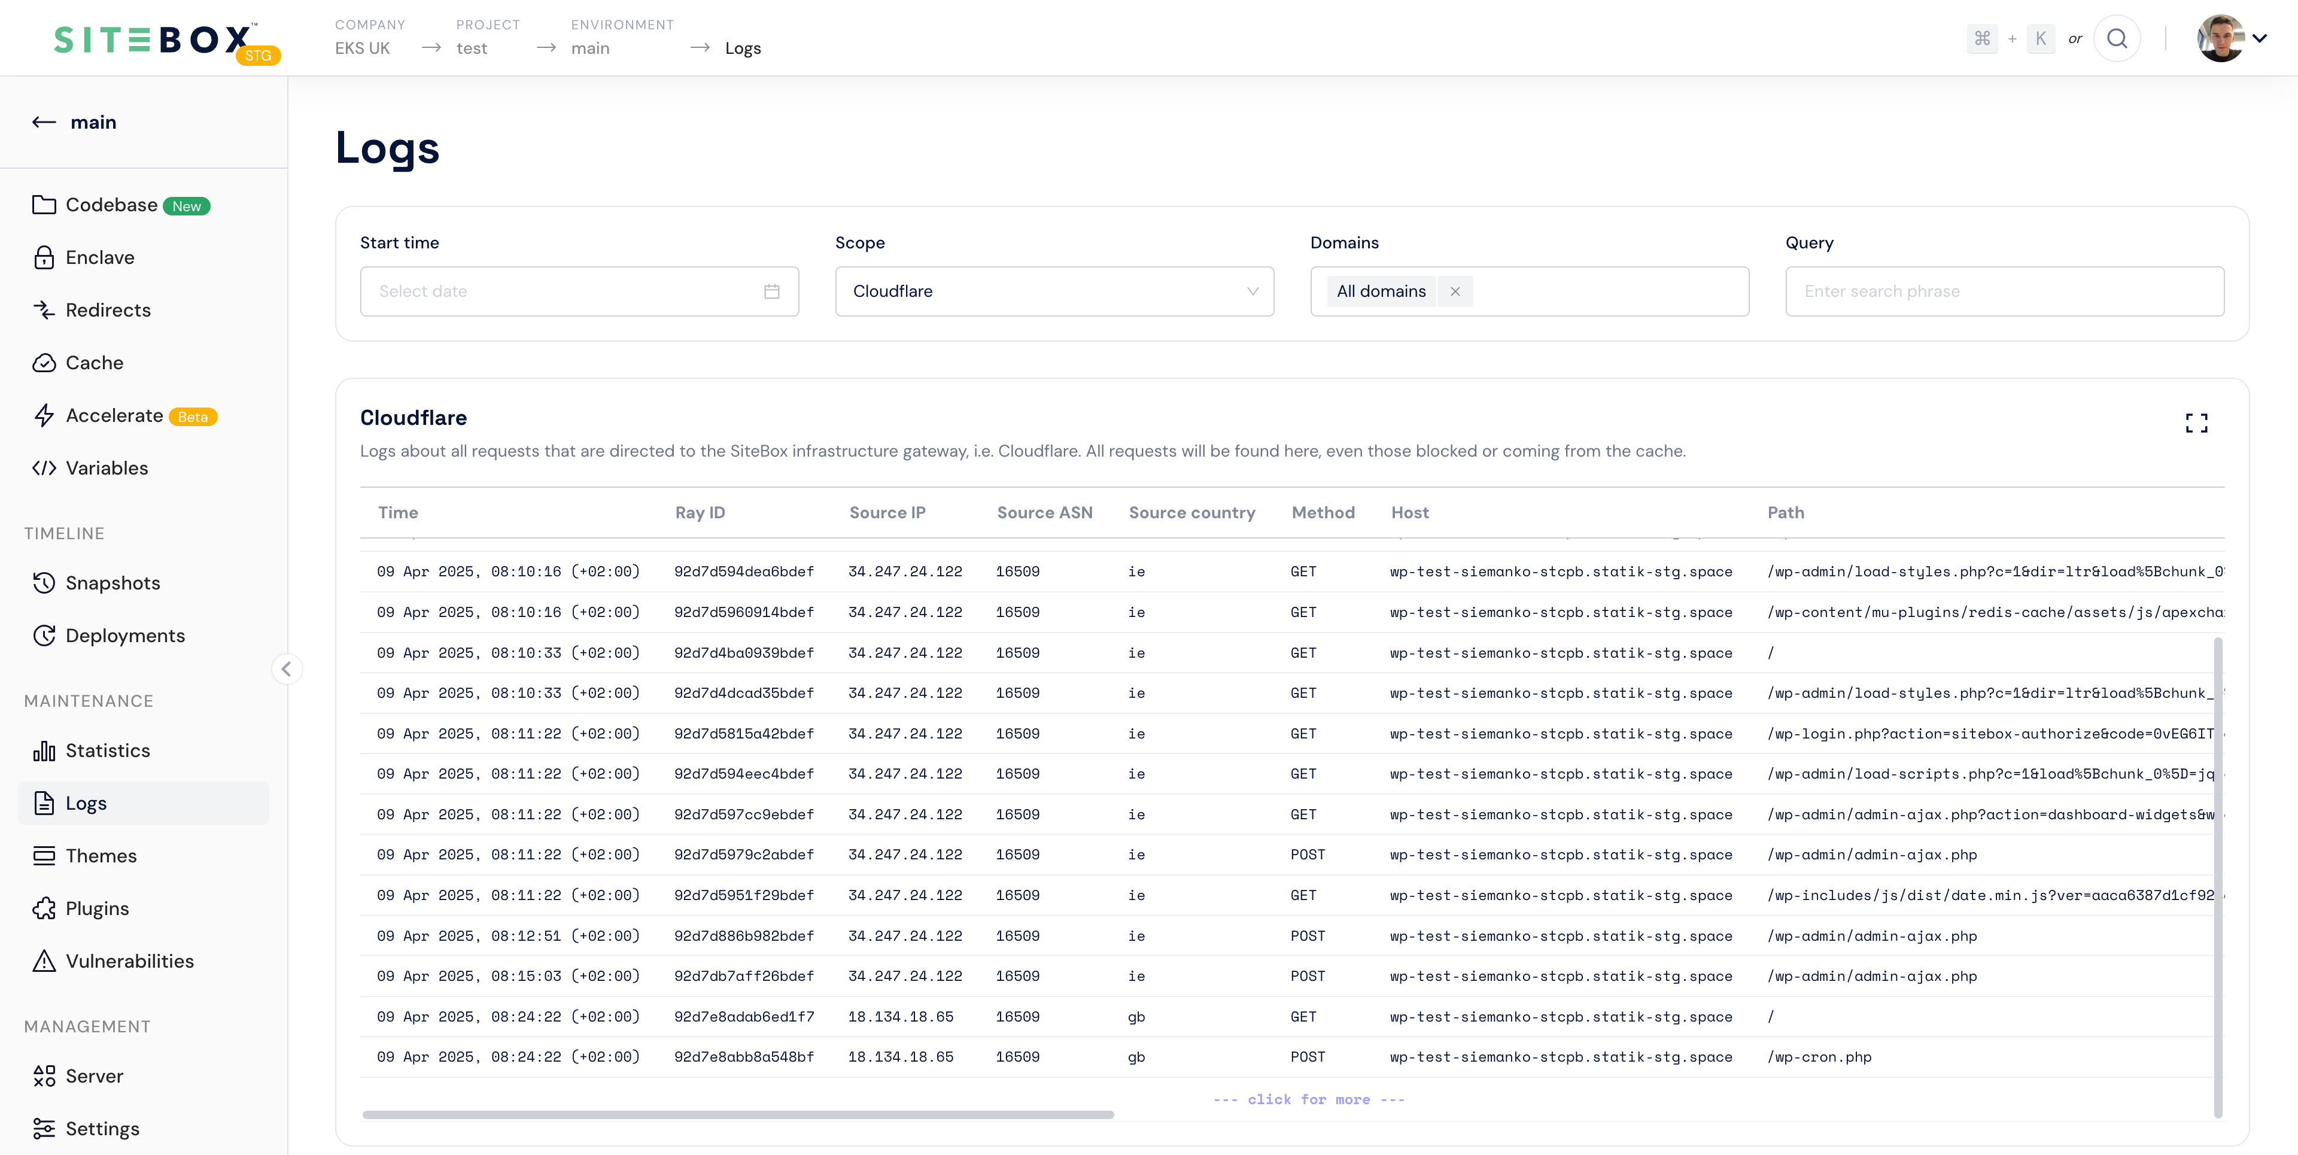Open EKS UK company breadcrumb
Screen dimensions: 2298x1155
coord(362,48)
